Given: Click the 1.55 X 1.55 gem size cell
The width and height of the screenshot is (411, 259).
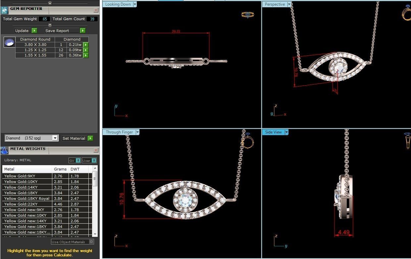Looking at the screenshot, I should coord(35,55).
